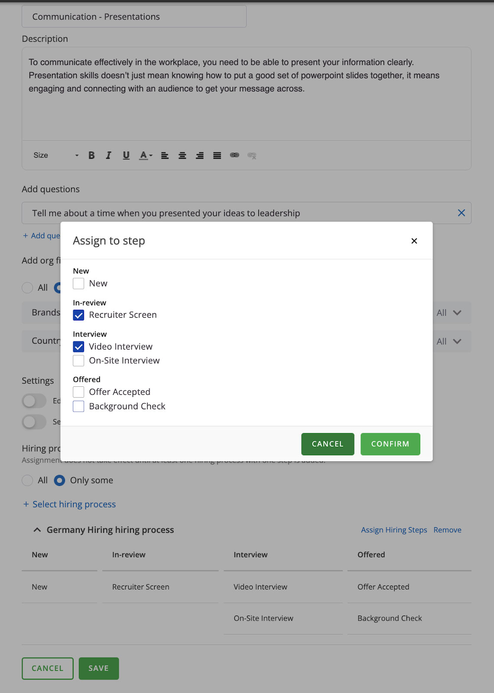Justify the description text

tap(217, 155)
